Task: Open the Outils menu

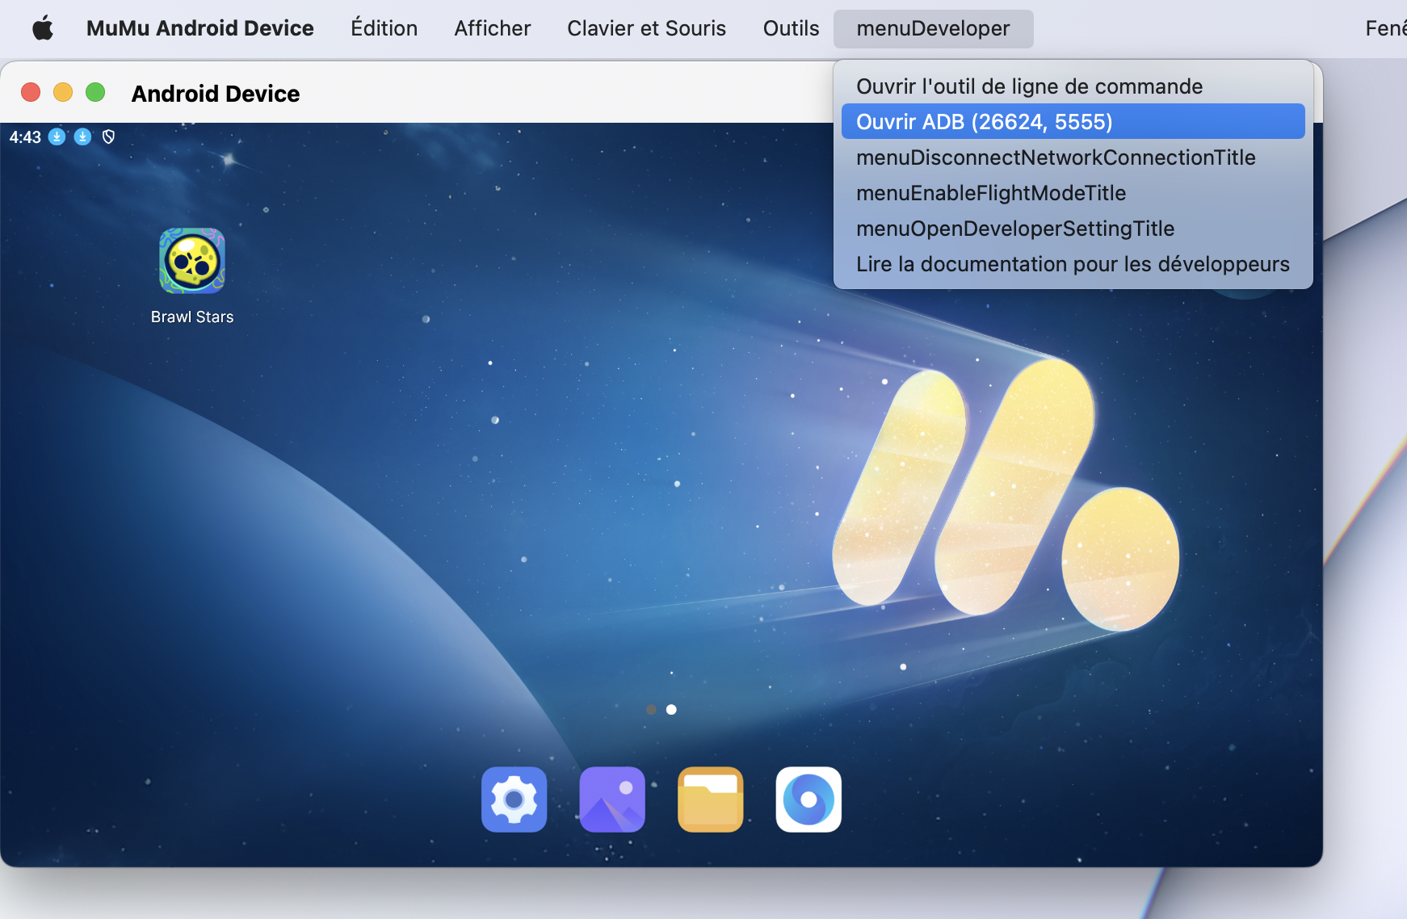Action: 791,28
